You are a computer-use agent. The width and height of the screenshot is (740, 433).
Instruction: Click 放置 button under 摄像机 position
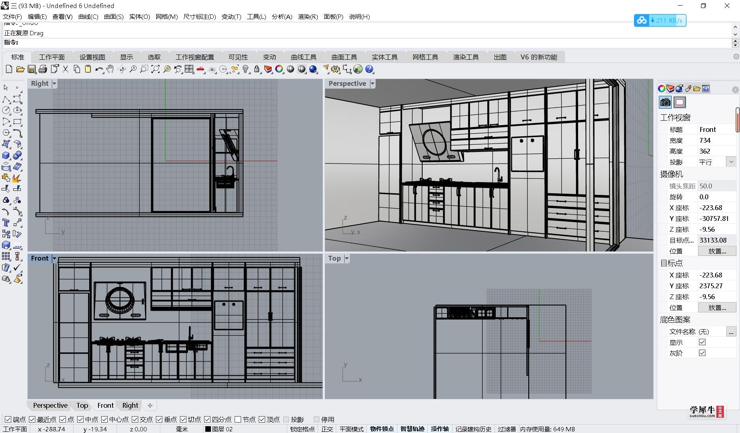717,251
